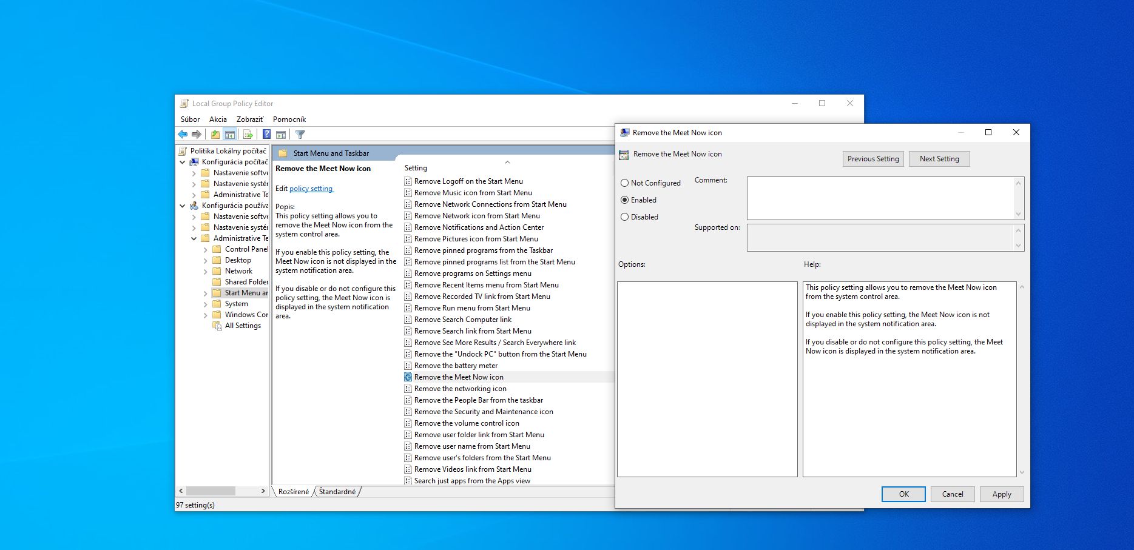1134x550 pixels.
Task: Click the Back arrow in the toolbar
Action: [x=183, y=135]
